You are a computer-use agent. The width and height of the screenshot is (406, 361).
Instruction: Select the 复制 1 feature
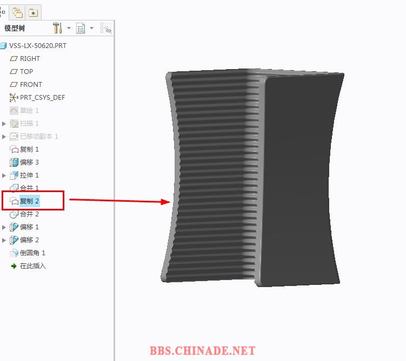29,149
